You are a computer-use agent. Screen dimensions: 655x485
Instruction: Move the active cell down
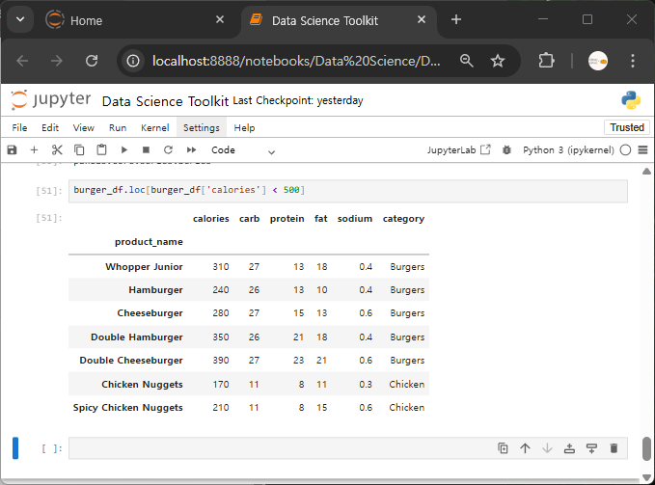click(x=547, y=448)
